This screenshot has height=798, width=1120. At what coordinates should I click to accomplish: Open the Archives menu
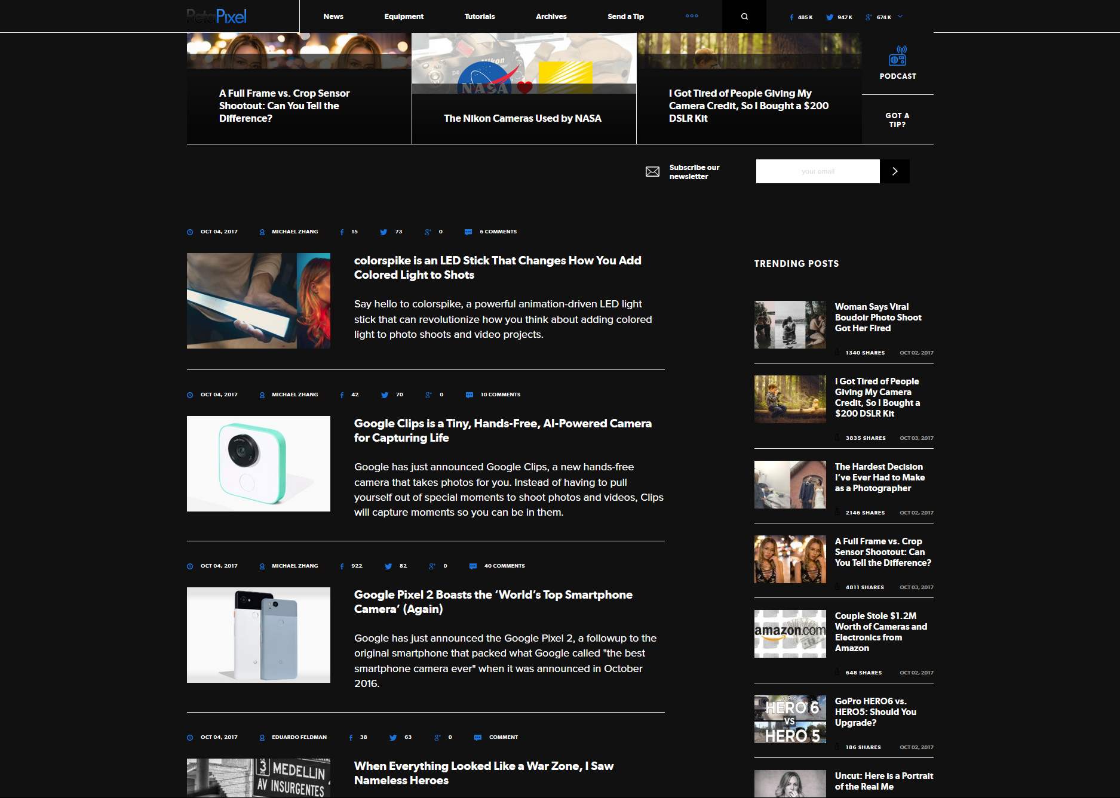[x=551, y=17]
